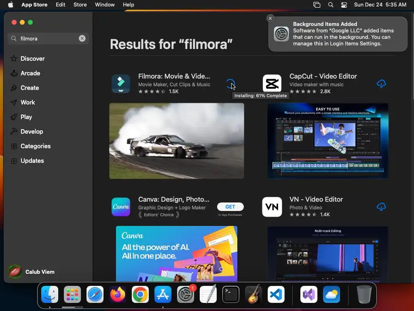Open the cloud weather app in Dock
Viewport: 414px width, 311px height.
[x=332, y=294]
